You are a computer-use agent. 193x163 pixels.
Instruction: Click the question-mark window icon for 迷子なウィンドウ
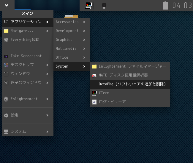click(6, 83)
